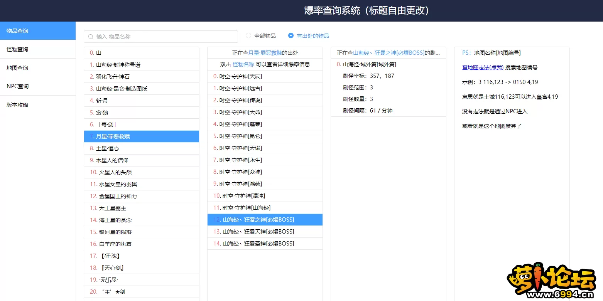Select item 银河星的陨落
Viewport: 603px width, 301px height.
coord(142,232)
